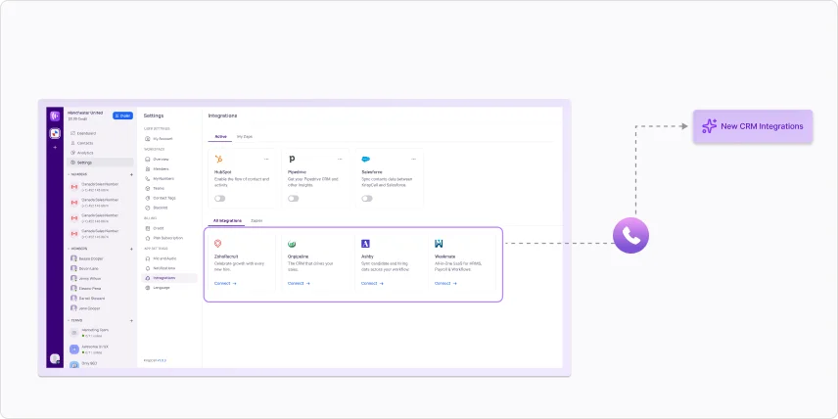Click the blue Dialer button
The height and width of the screenshot is (419, 838).
123,116
